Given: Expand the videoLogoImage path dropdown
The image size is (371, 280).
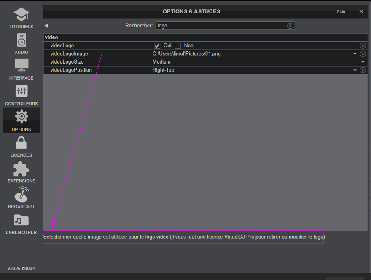Looking at the screenshot, I should 355,54.
